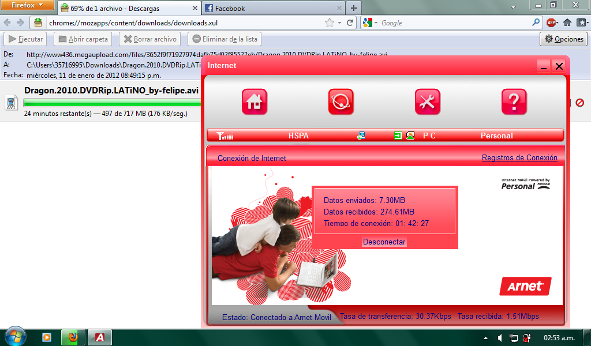The image size is (591, 346).
Task: Click the Abrir carpeta button
Action: coord(83,39)
